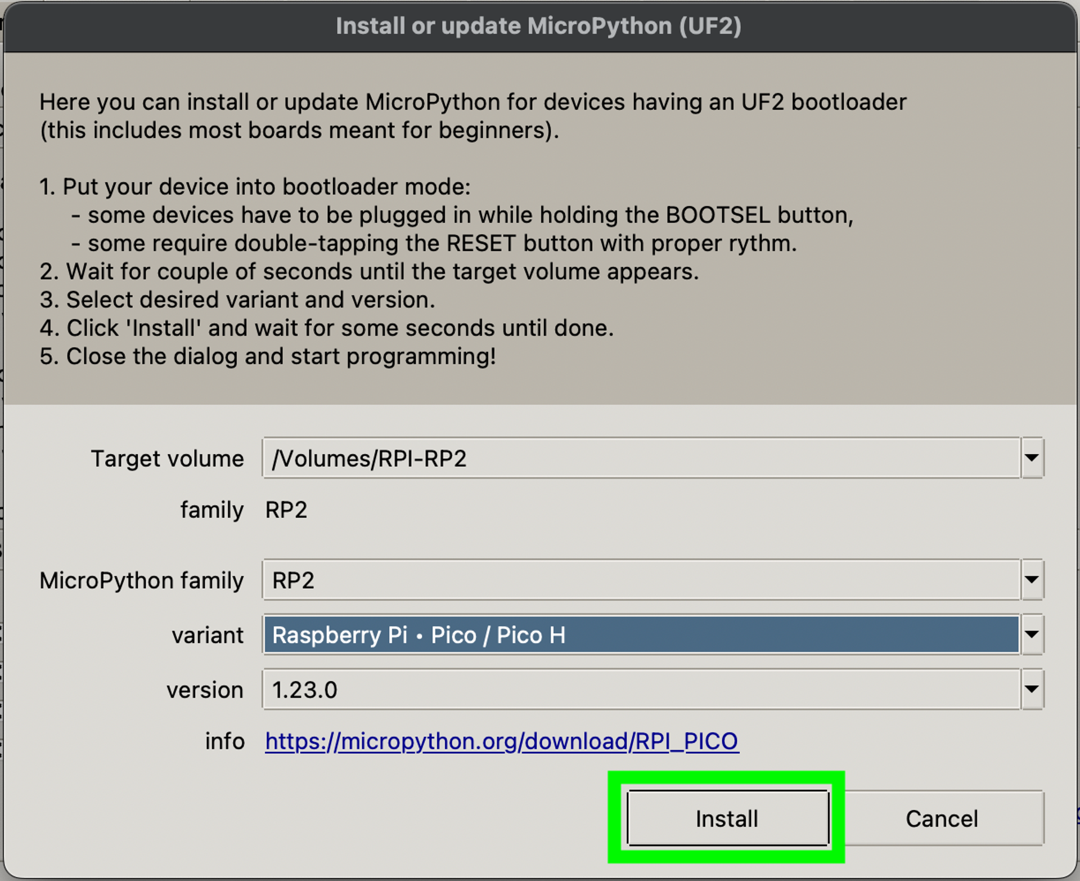Expand the variant dropdown arrow
The width and height of the screenshot is (1080, 881).
tap(1032, 634)
